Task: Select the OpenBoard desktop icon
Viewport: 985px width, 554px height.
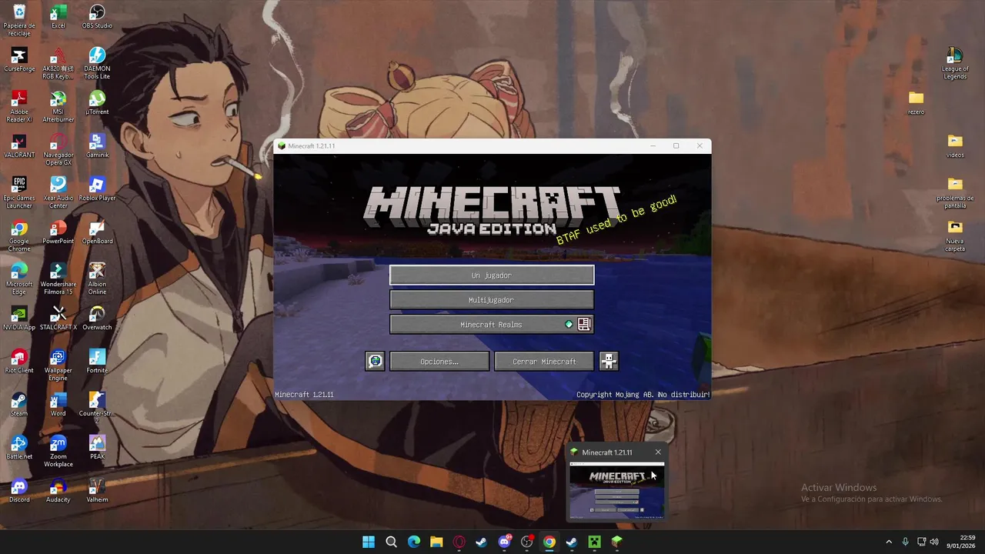Action: [x=97, y=233]
